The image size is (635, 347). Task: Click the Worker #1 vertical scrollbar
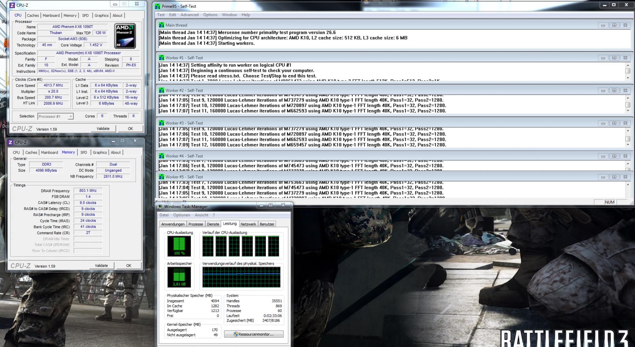point(628,71)
